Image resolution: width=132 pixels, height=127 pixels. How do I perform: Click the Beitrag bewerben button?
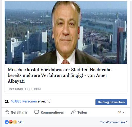tap(111, 102)
